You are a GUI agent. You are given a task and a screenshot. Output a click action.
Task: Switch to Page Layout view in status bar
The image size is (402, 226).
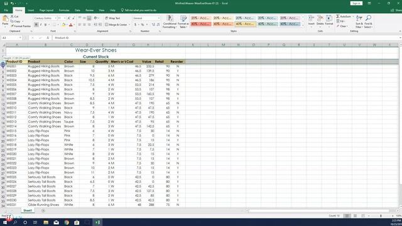coord(355,216)
